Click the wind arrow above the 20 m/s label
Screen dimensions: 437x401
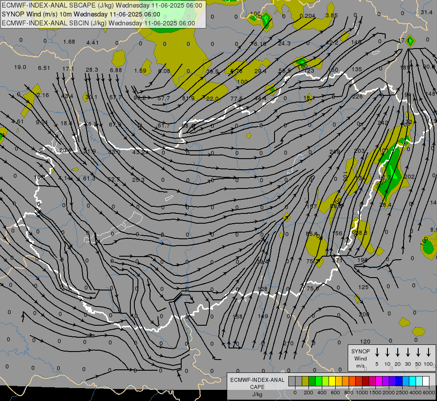398,352
